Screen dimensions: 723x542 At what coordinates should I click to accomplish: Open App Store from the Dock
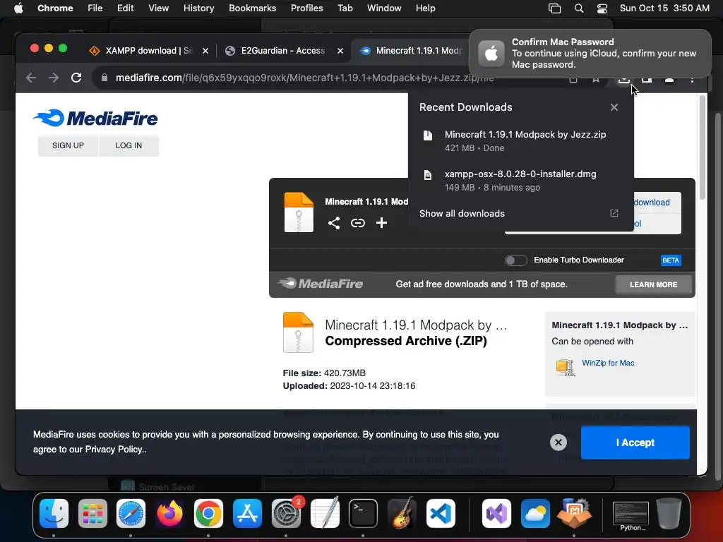tap(247, 514)
